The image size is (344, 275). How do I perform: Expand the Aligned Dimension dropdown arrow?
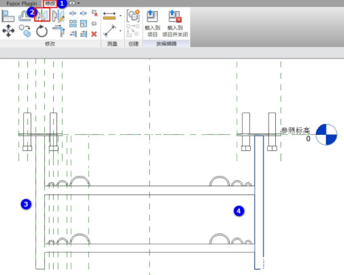120,16
